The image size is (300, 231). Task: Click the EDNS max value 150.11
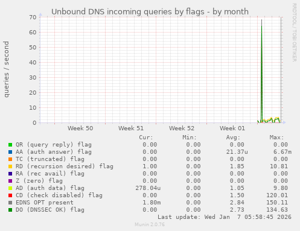[277, 203]
